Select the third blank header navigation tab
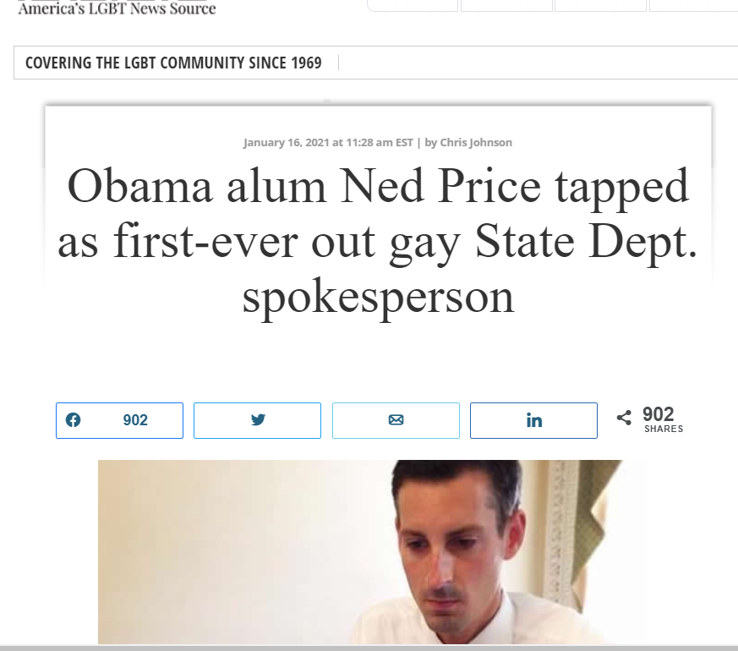The width and height of the screenshot is (738, 651). pos(600,6)
